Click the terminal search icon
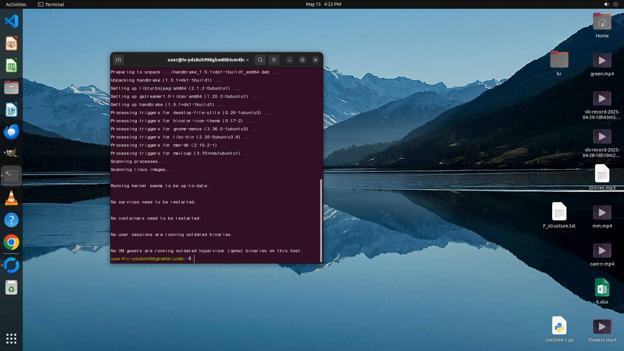Image resolution: width=624 pixels, height=351 pixels. (x=260, y=60)
